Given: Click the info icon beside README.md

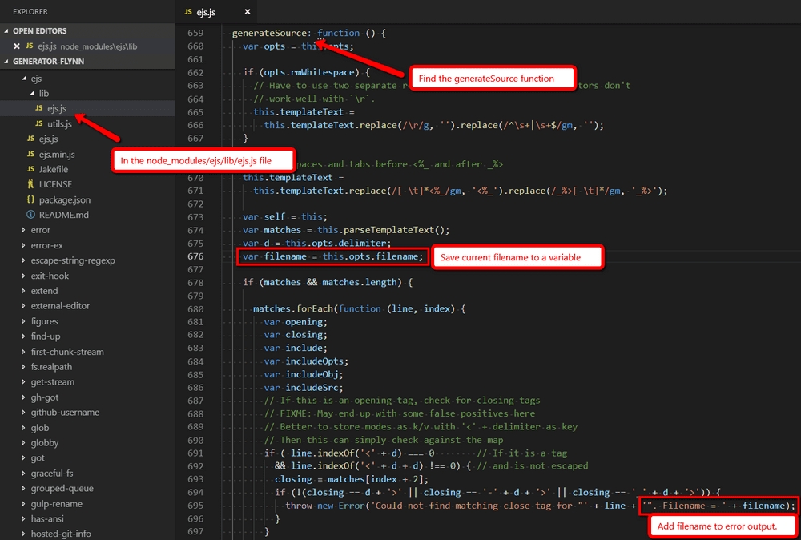Looking at the screenshot, I should coord(30,215).
